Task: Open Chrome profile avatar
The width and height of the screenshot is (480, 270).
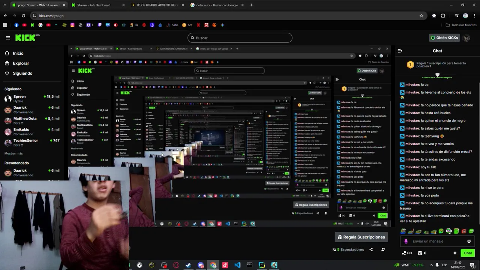Action: click(465, 16)
